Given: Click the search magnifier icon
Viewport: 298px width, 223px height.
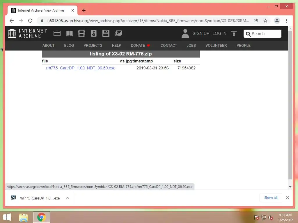Looking at the screenshot, I should pyautogui.click(x=248, y=34).
